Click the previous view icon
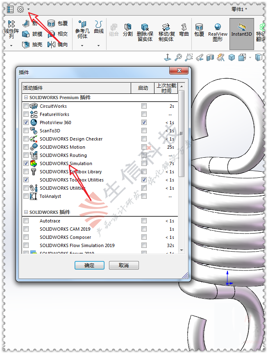 coord(200,57)
